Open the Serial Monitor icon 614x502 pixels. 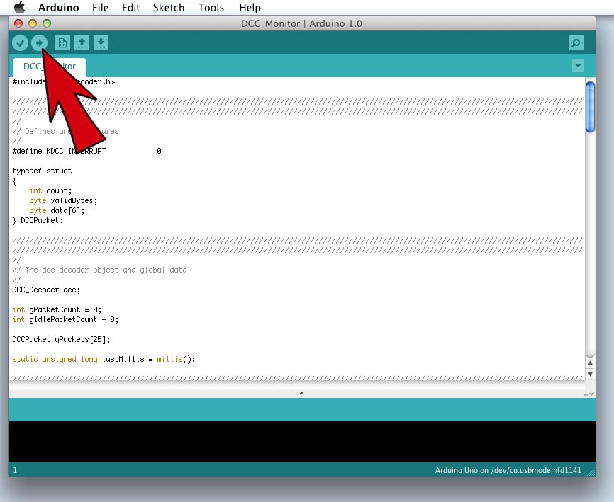coord(576,43)
